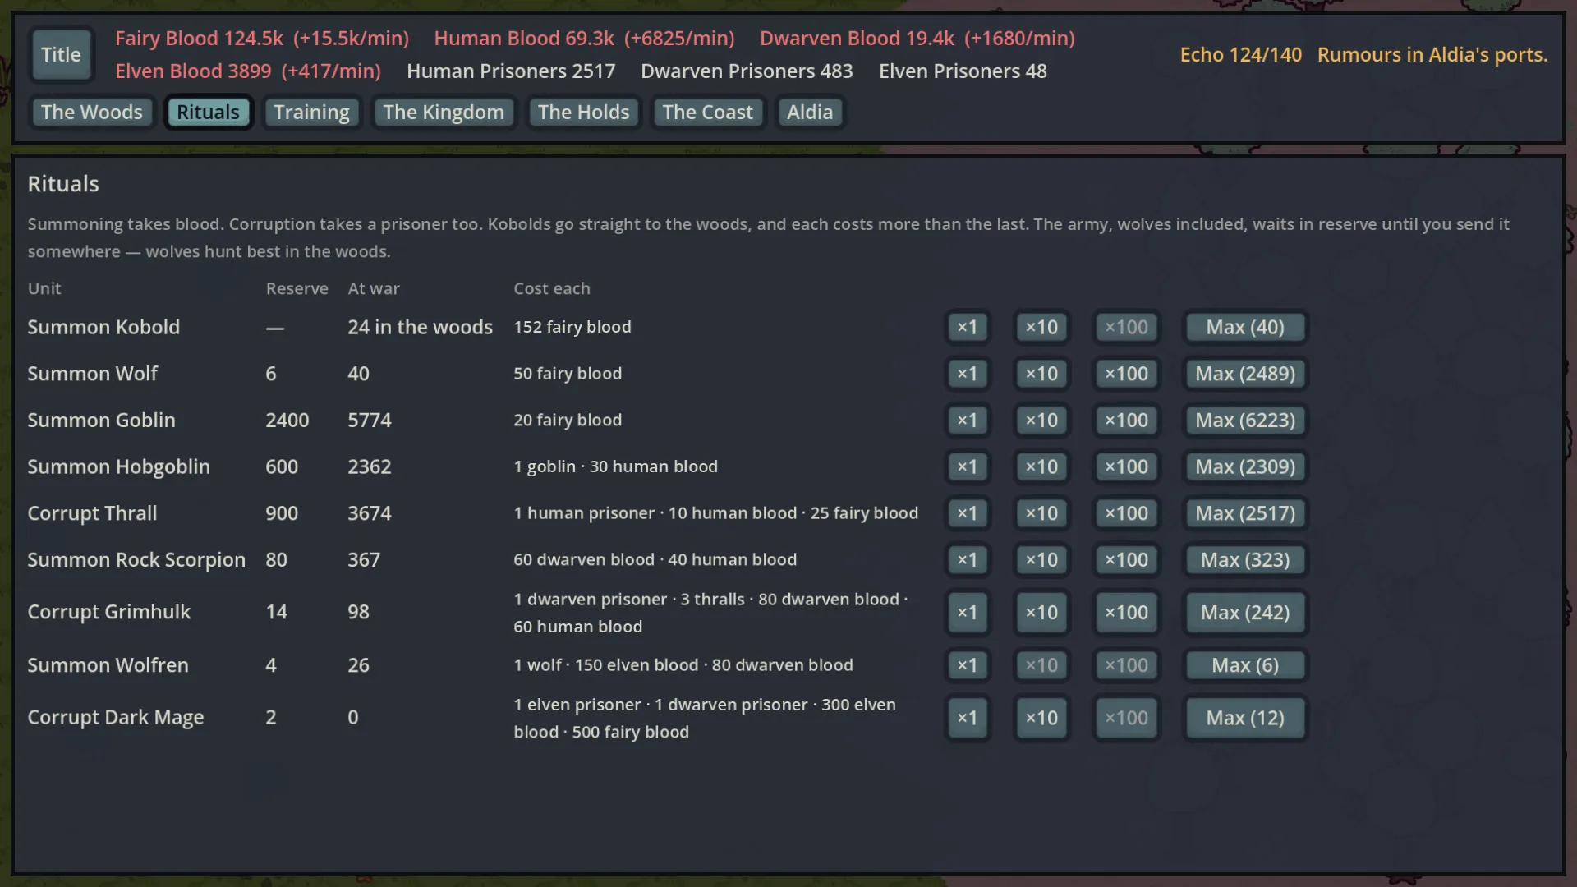Summon 100 Wolves with ×100

1126,374
